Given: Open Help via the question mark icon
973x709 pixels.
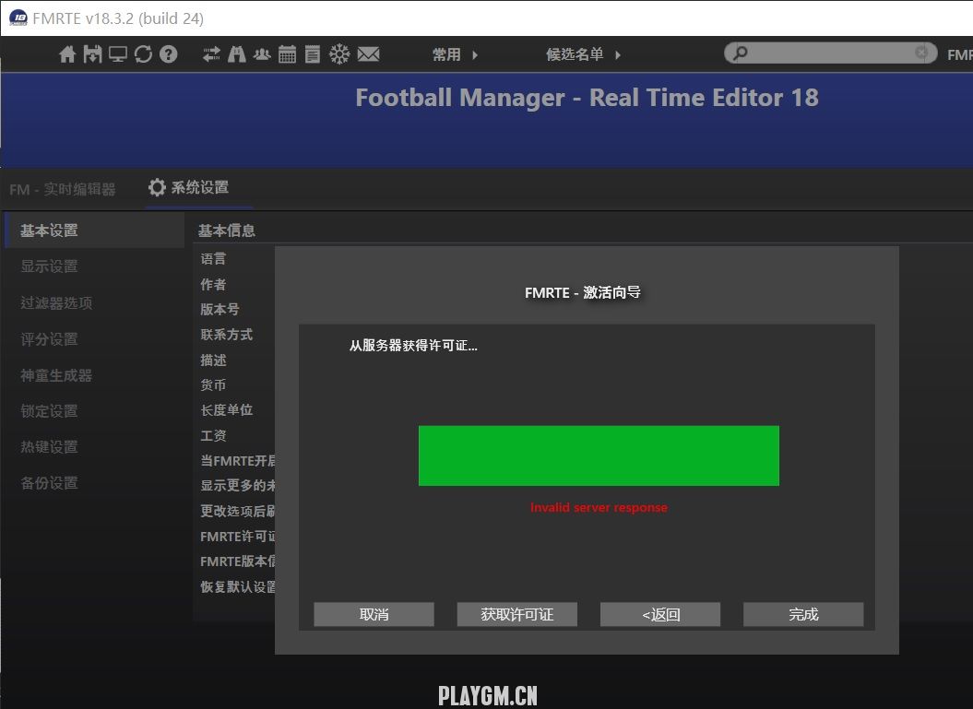Looking at the screenshot, I should tap(168, 54).
